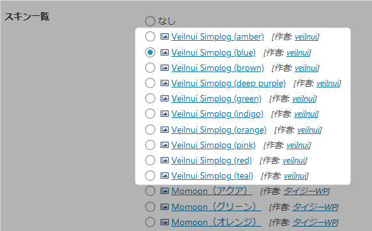This screenshot has width=372, height=231.
Task: Click image icon beside Veilnui Simplog (brown)
Action: click(164, 68)
